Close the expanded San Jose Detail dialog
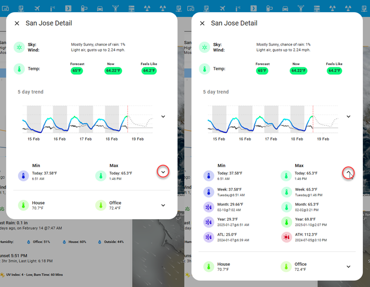Image resolution: width=370 pixels, height=287 pixels. [x=202, y=23]
